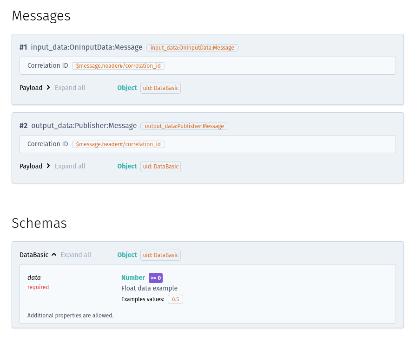
Task: Click Expand all in message #2 payload
Action: click(x=70, y=166)
